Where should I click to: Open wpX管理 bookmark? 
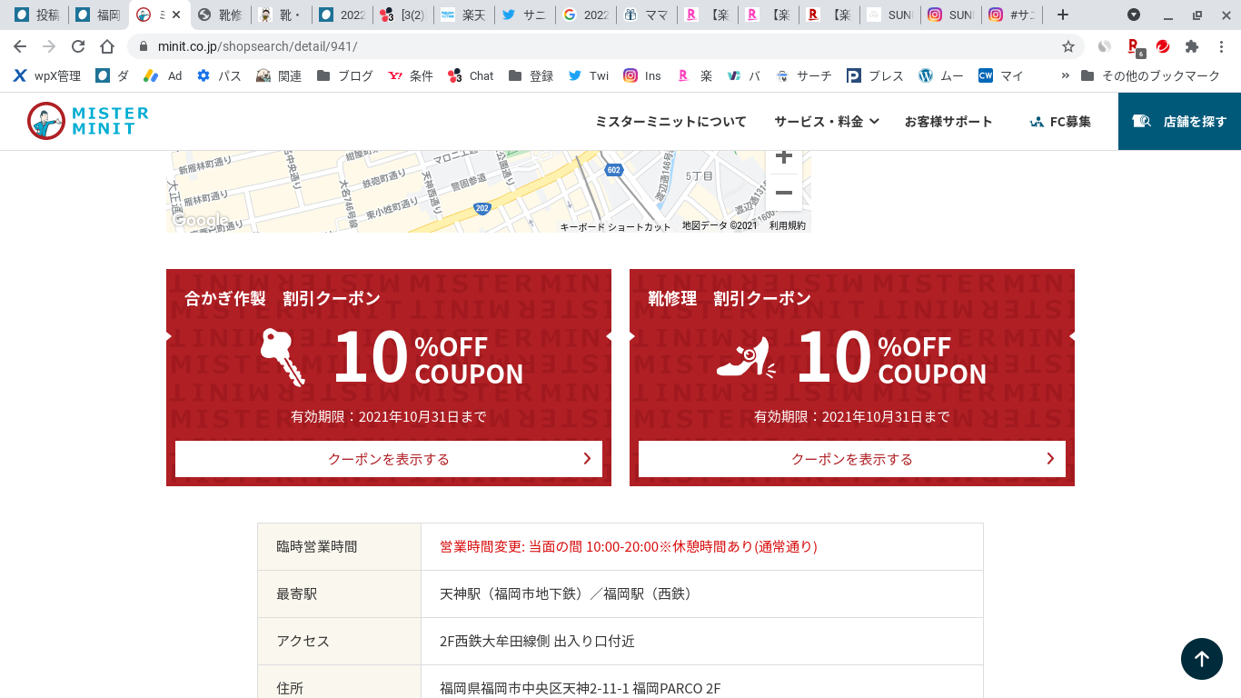[x=47, y=76]
